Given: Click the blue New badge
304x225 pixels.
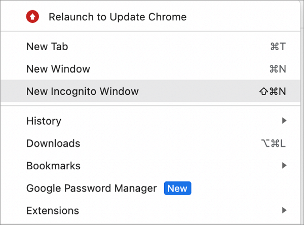Looking at the screenshot, I should click(x=177, y=189).
